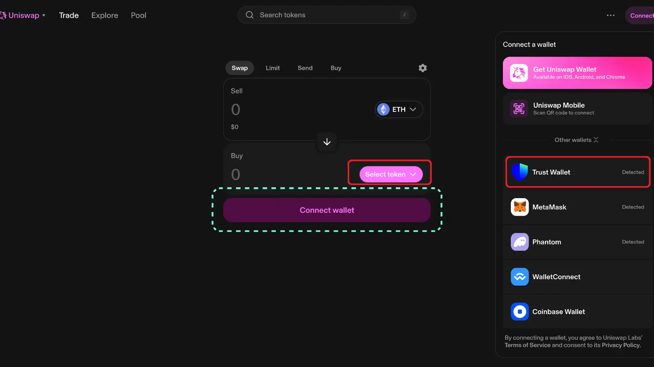Click the Connect a wallet heading
Viewport: 654px width, 367px height.
coord(529,45)
